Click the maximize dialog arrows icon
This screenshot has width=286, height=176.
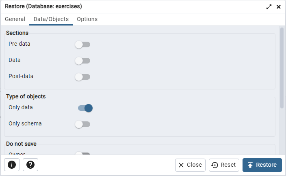coord(269,7)
